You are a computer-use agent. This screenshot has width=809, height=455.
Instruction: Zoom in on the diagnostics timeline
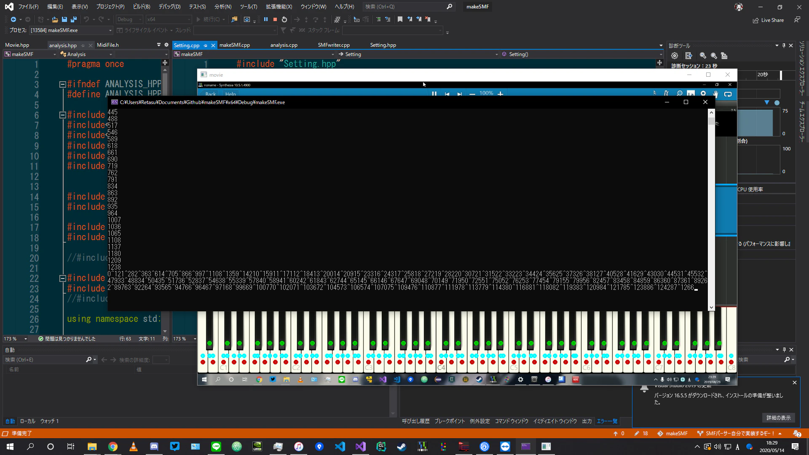[x=703, y=56]
